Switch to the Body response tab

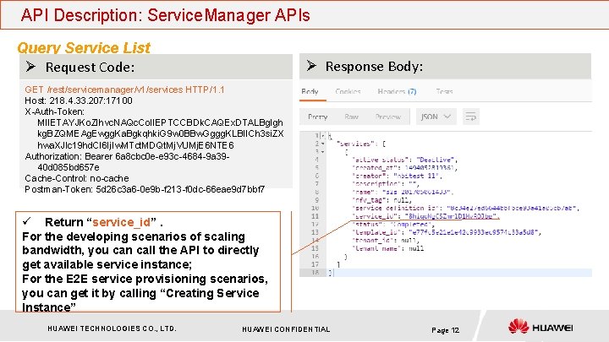[x=310, y=91]
